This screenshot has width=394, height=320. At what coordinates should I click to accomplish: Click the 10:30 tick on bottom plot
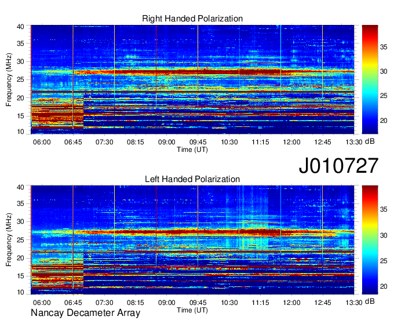[x=229, y=303]
